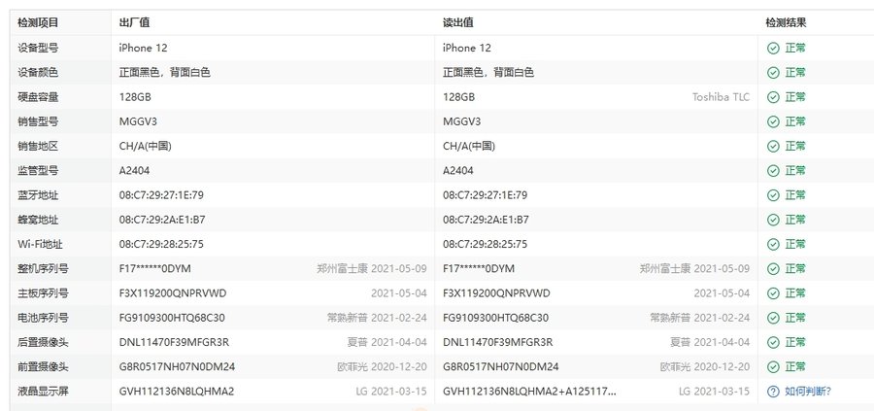The height and width of the screenshot is (411, 874).
Task: Click 欧菲光 2020-12-20 in the 读出值 column
Action: coord(705,367)
